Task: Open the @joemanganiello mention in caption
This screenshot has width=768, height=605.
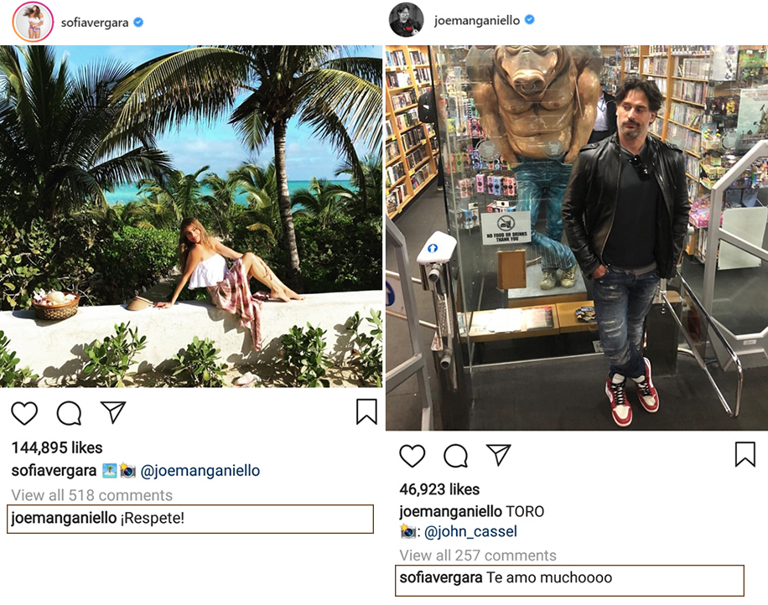Action: pyautogui.click(x=200, y=471)
